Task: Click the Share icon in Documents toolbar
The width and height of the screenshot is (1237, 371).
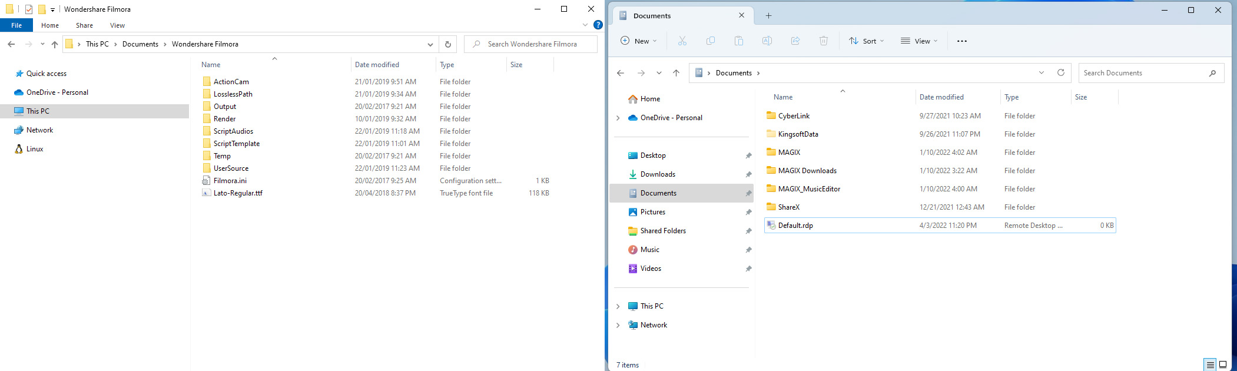Action: 795,41
